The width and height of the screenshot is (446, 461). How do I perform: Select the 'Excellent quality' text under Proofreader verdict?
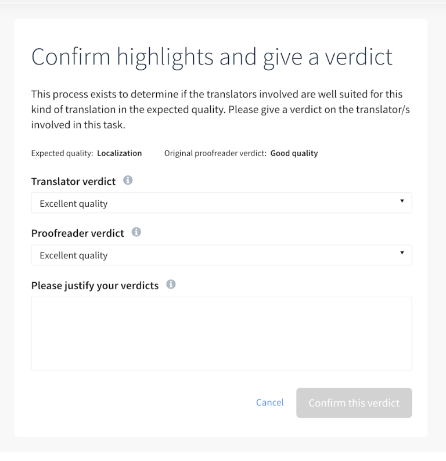coord(74,255)
